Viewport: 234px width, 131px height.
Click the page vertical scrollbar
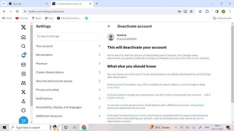click(232, 64)
